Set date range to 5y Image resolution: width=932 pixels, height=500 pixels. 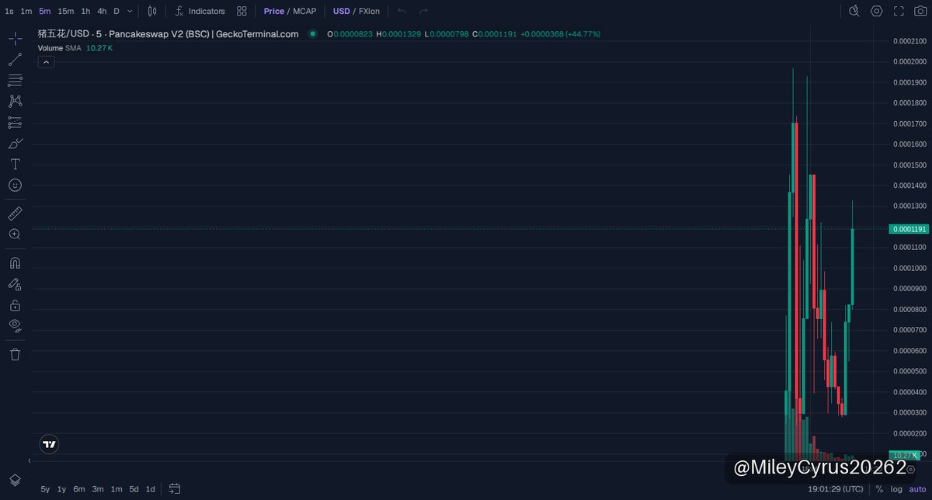point(45,489)
